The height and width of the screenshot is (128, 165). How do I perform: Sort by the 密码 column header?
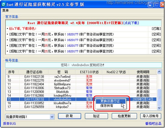point(62,72)
